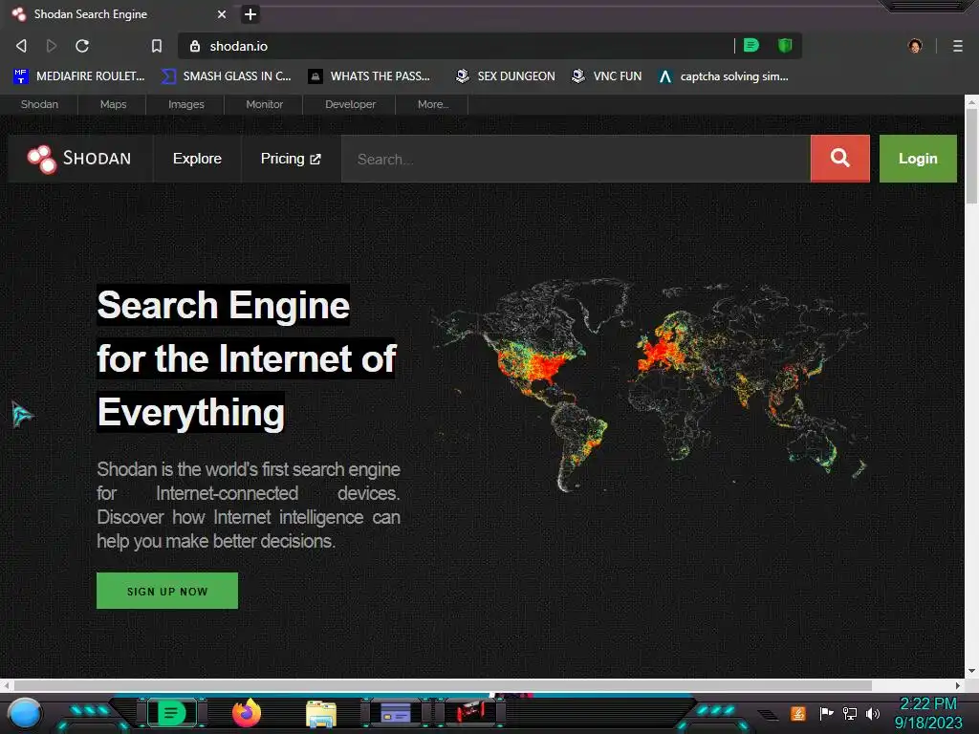Image resolution: width=979 pixels, height=734 pixels.
Task: Open the green chat browser taskbar icon
Action: (x=171, y=713)
